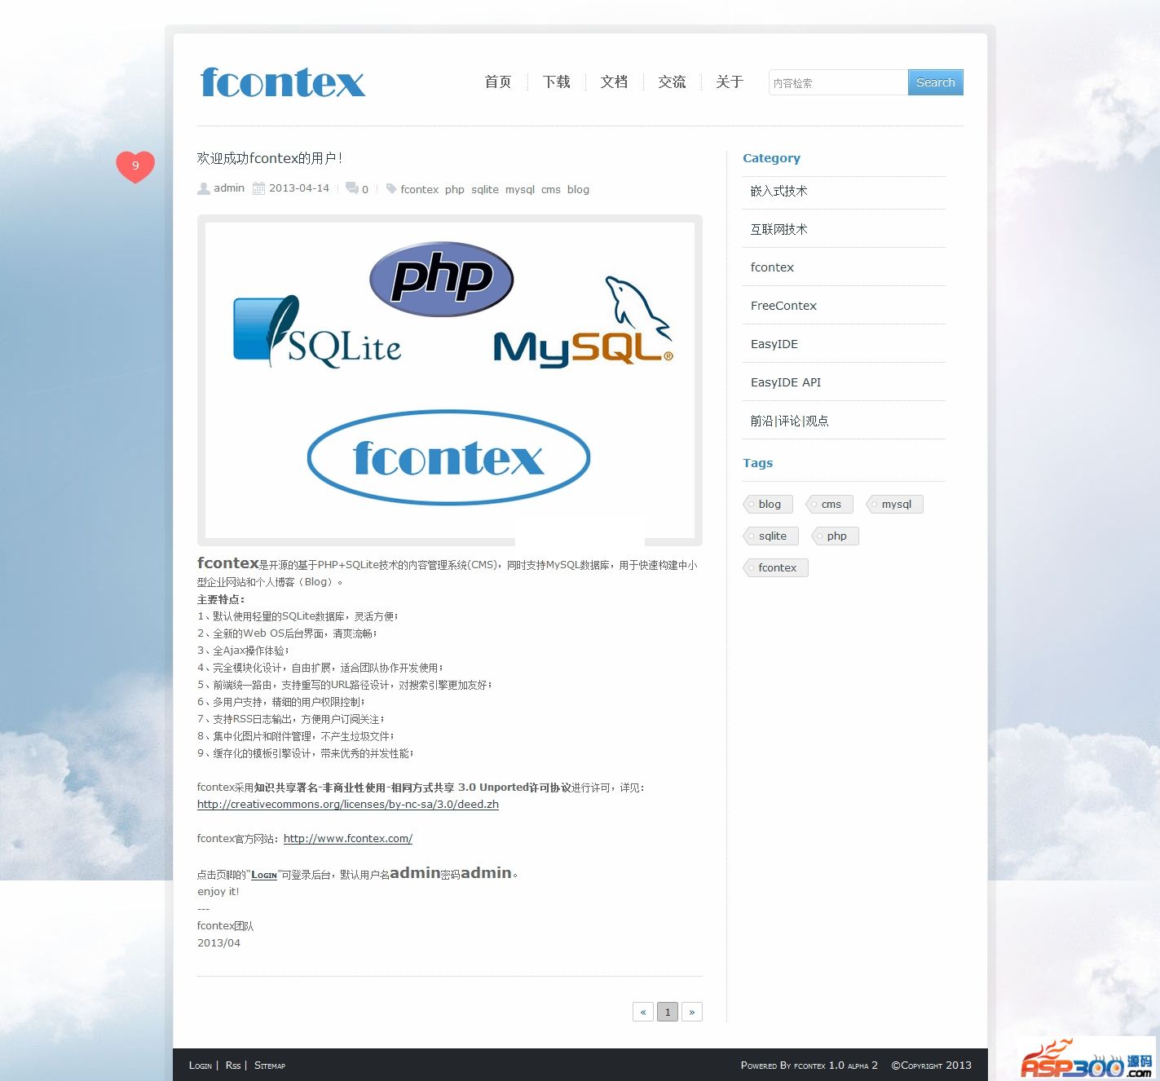Click the fcontex tag in Tags sidebar
Viewport: 1160px width, 1081px height.
tap(775, 568)
